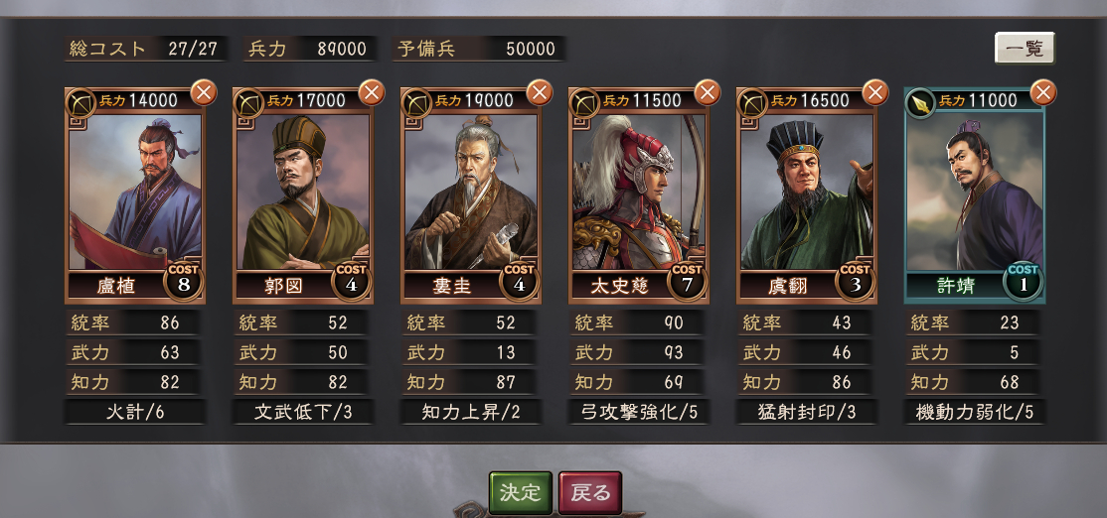The width and height of the screenshot is (1107, 518).
Task: Click the X icon on 婁圭 card
Action: [x=540, y=93]
